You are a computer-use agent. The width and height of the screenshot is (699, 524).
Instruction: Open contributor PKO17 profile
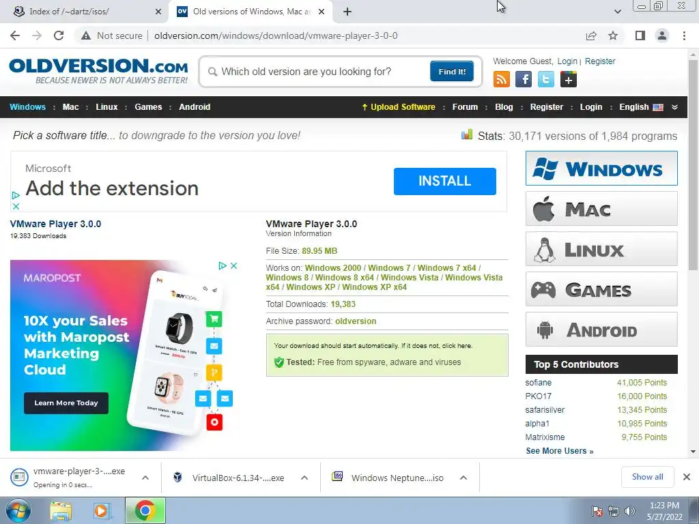(539, 396)
